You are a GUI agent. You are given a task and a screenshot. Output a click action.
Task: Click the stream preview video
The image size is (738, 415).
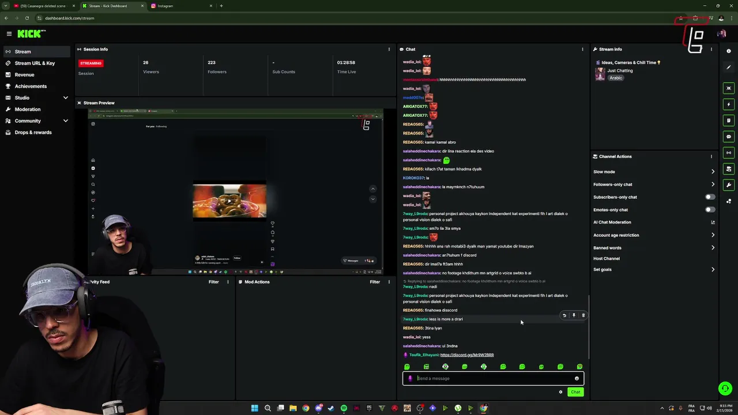pos(235,191)
